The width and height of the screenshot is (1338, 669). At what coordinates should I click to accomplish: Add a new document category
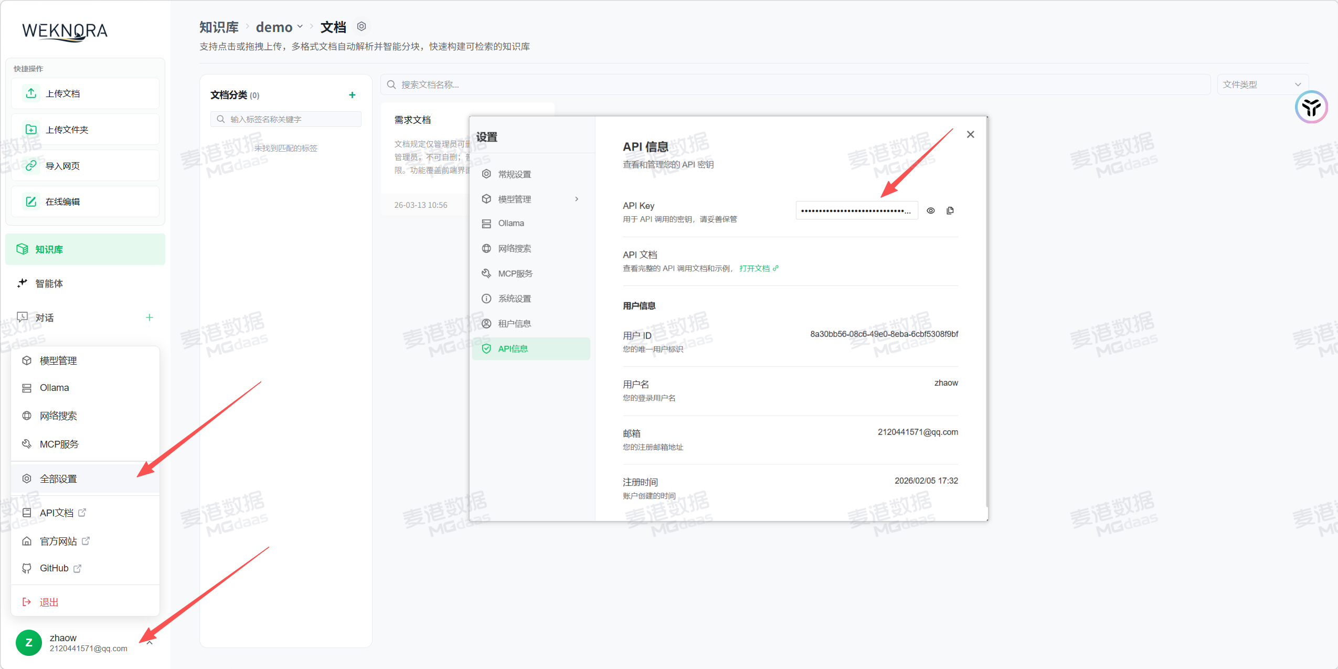(352, 95)
